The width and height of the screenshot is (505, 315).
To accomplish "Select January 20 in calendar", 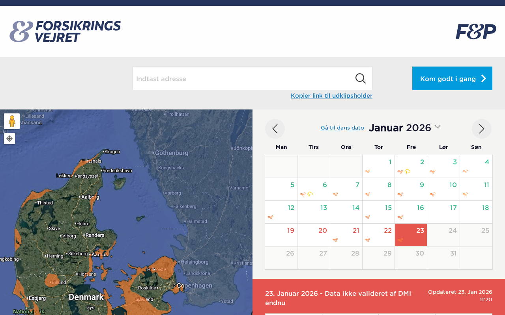I will (x=314, y=235).
